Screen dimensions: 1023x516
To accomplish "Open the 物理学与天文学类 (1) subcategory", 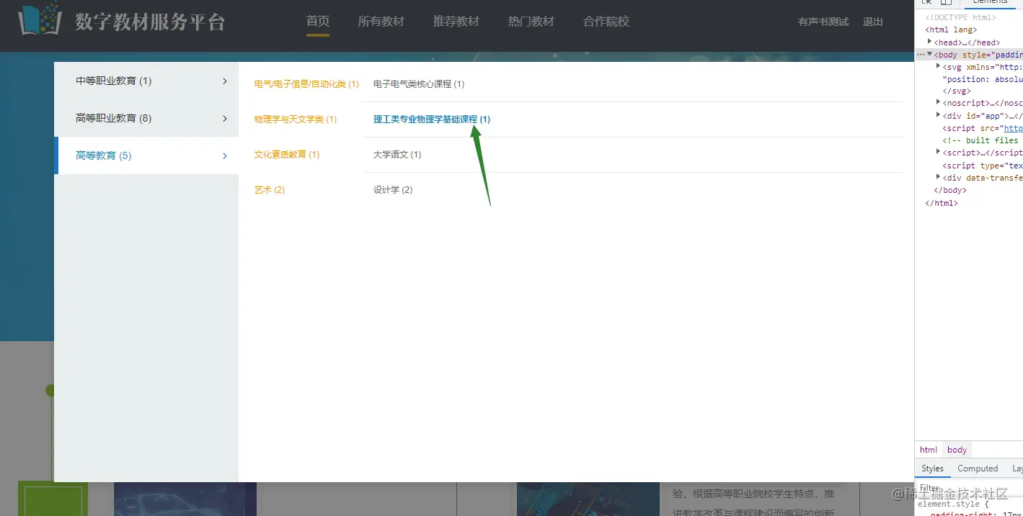I will click(x=296, y=119).
